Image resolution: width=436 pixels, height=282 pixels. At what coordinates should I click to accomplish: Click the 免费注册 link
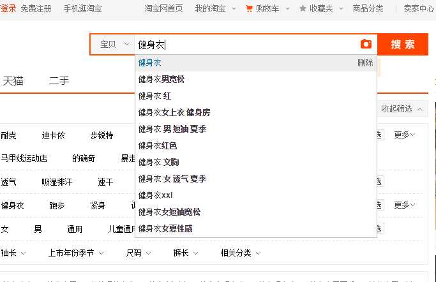[x=37, y=9]
